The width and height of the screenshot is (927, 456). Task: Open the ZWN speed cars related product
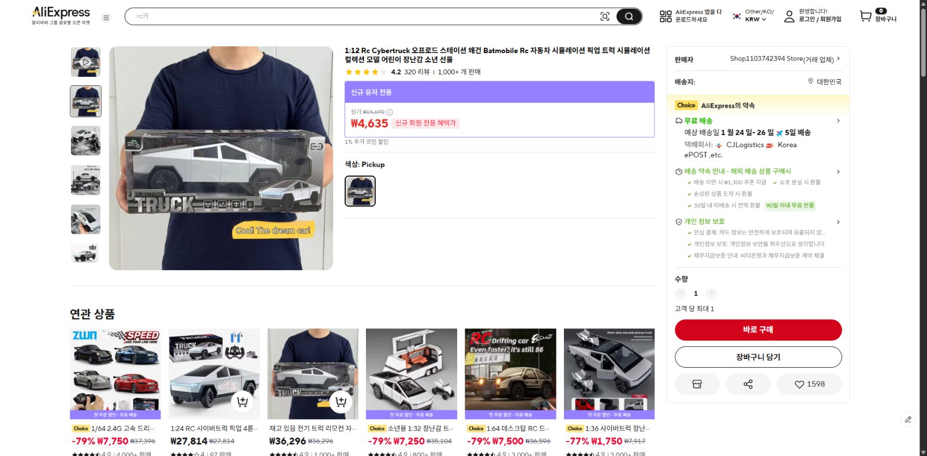(x=115, y=373)
